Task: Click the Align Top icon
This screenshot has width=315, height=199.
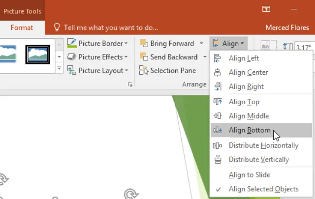Action: pos(218,102)
